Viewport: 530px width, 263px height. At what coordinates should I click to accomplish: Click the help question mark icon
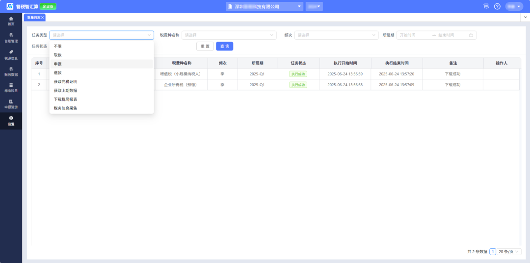pos(497,6)
